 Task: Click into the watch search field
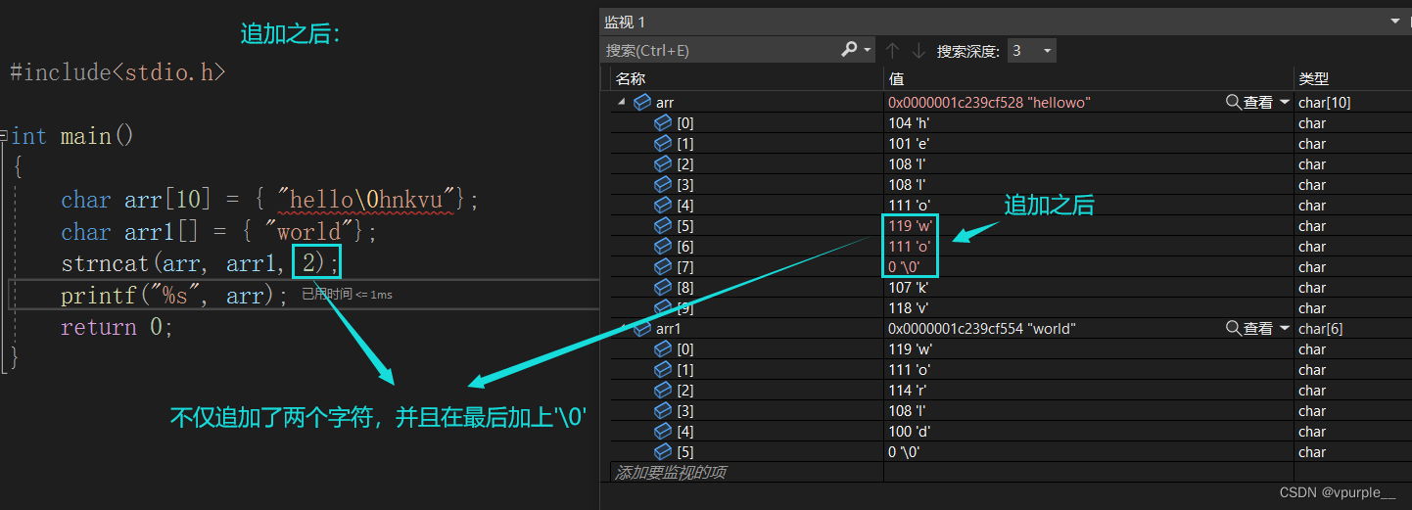click(x=720, y=50)
